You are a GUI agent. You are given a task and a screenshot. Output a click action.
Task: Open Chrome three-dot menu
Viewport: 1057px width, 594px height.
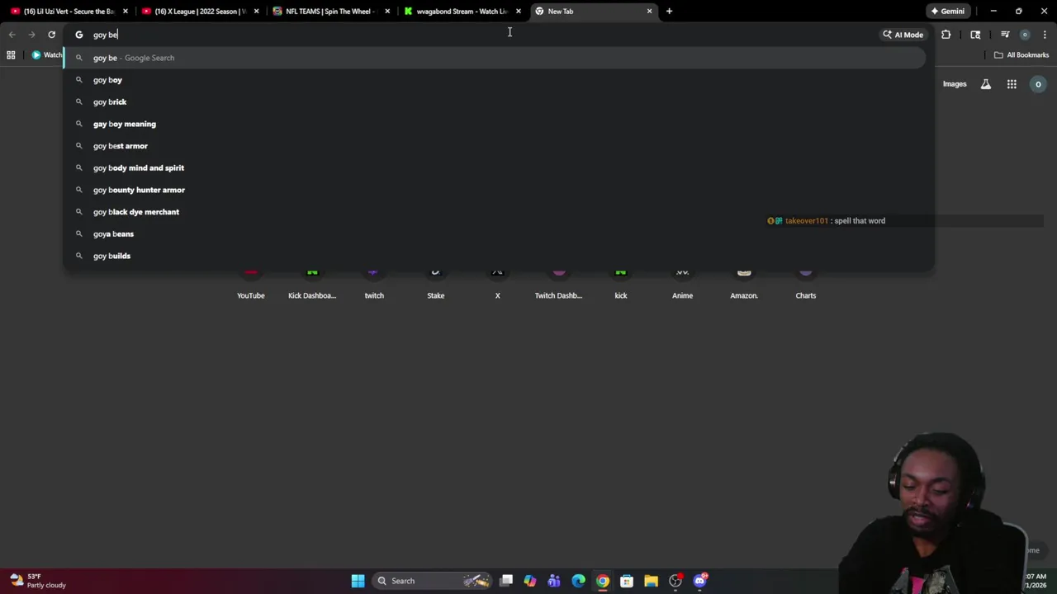click(1045, 35)
